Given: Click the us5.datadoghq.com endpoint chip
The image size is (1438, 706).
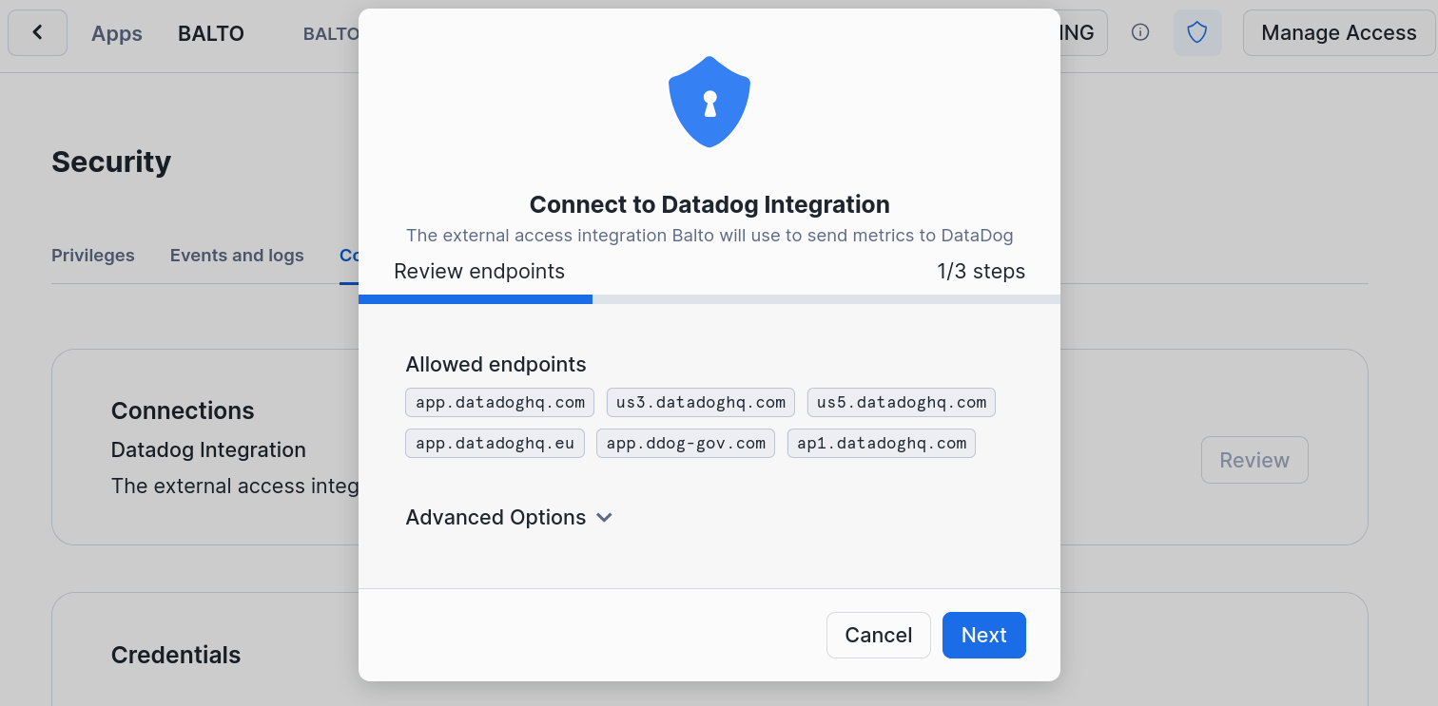Looking at the screenshot, I should [x=902, y=402].
